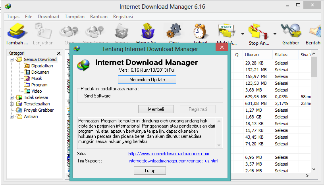The height and width of the screenshot is (185, 324).
Task: Open the Tugas menu
Action: tap(13, 17)
